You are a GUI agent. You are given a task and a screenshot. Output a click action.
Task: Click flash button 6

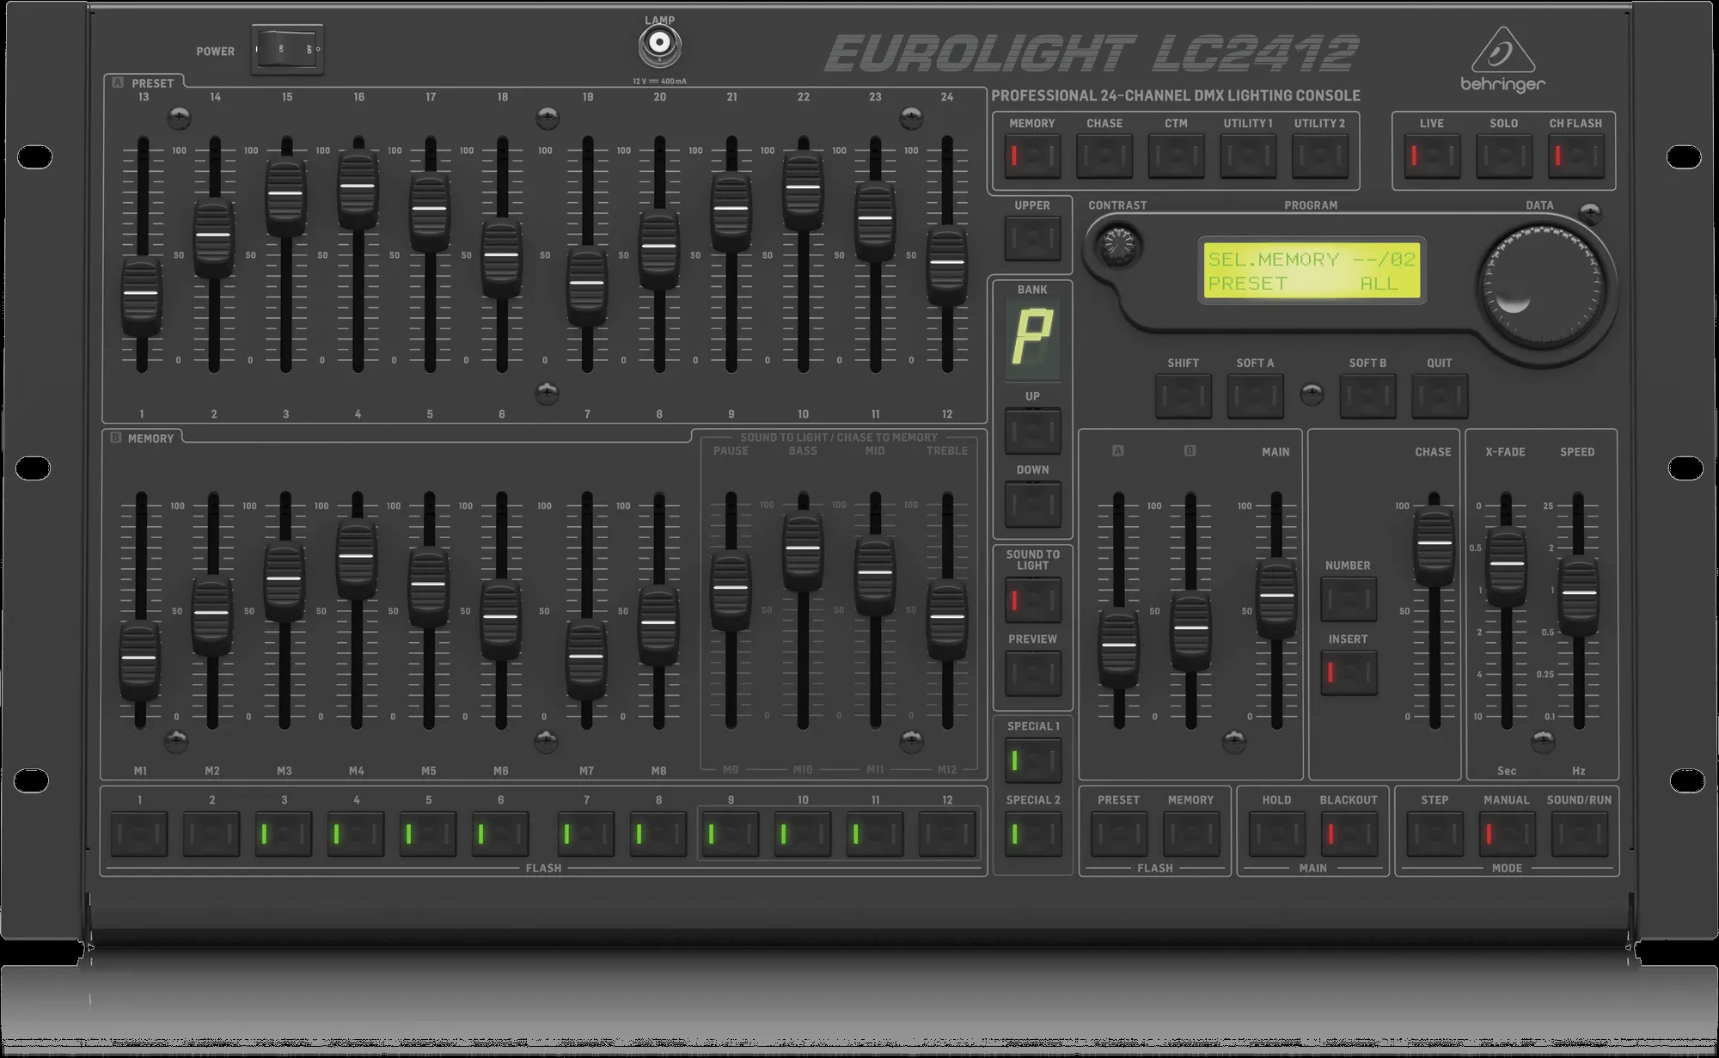pos(500,833)
